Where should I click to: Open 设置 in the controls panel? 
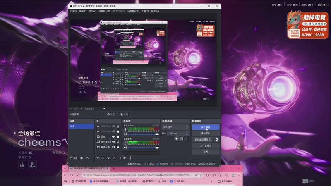(x=206, y=152)
